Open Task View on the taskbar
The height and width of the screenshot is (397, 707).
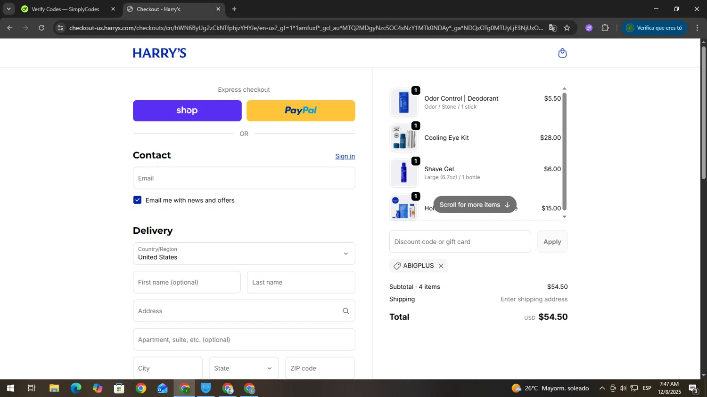[x=32, y=389]
